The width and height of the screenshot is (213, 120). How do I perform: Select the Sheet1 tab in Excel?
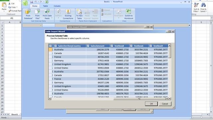(15, 114)
